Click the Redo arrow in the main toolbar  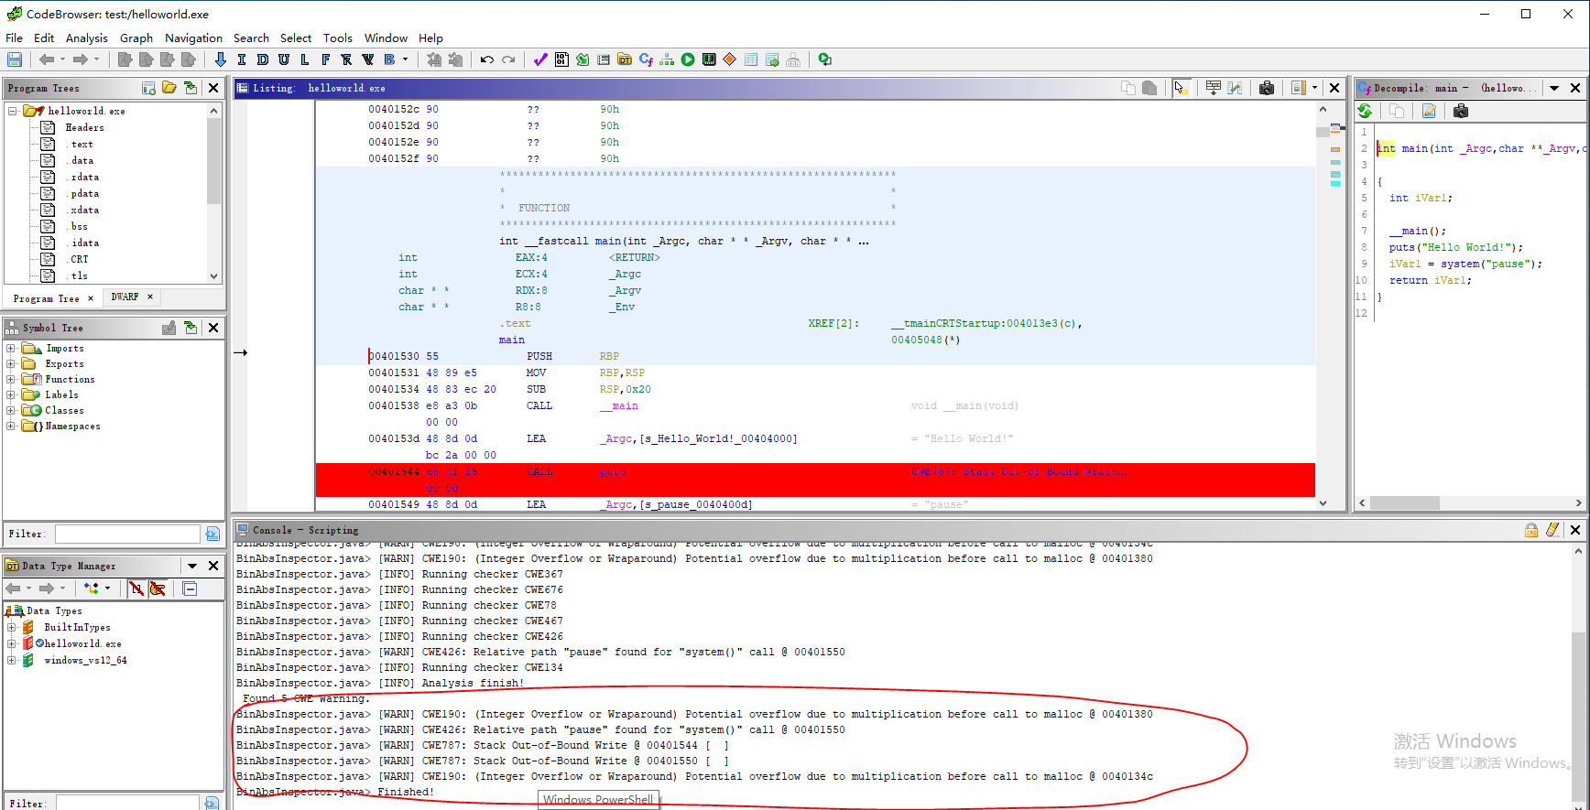point(508,59)
